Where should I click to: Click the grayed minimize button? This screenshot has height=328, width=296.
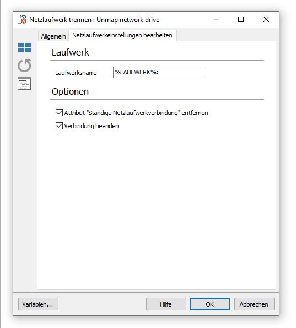[216, 19]
